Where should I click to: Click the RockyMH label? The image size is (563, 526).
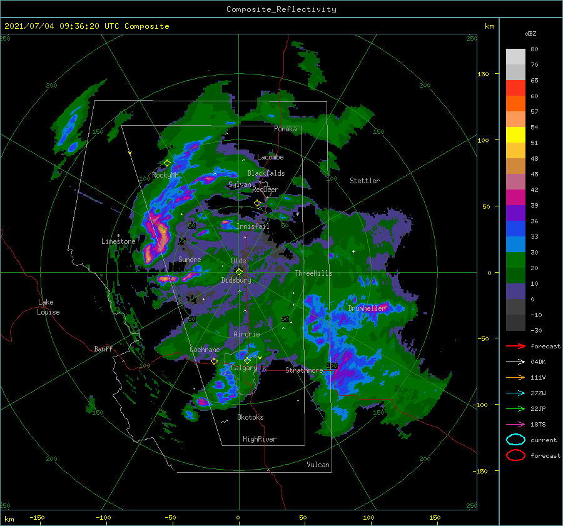click(165, 175)
